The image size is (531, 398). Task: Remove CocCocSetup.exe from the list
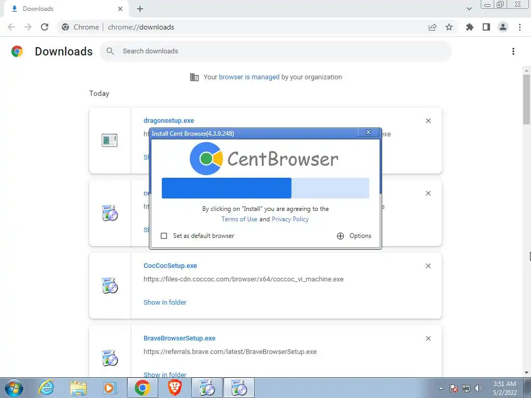428,266
